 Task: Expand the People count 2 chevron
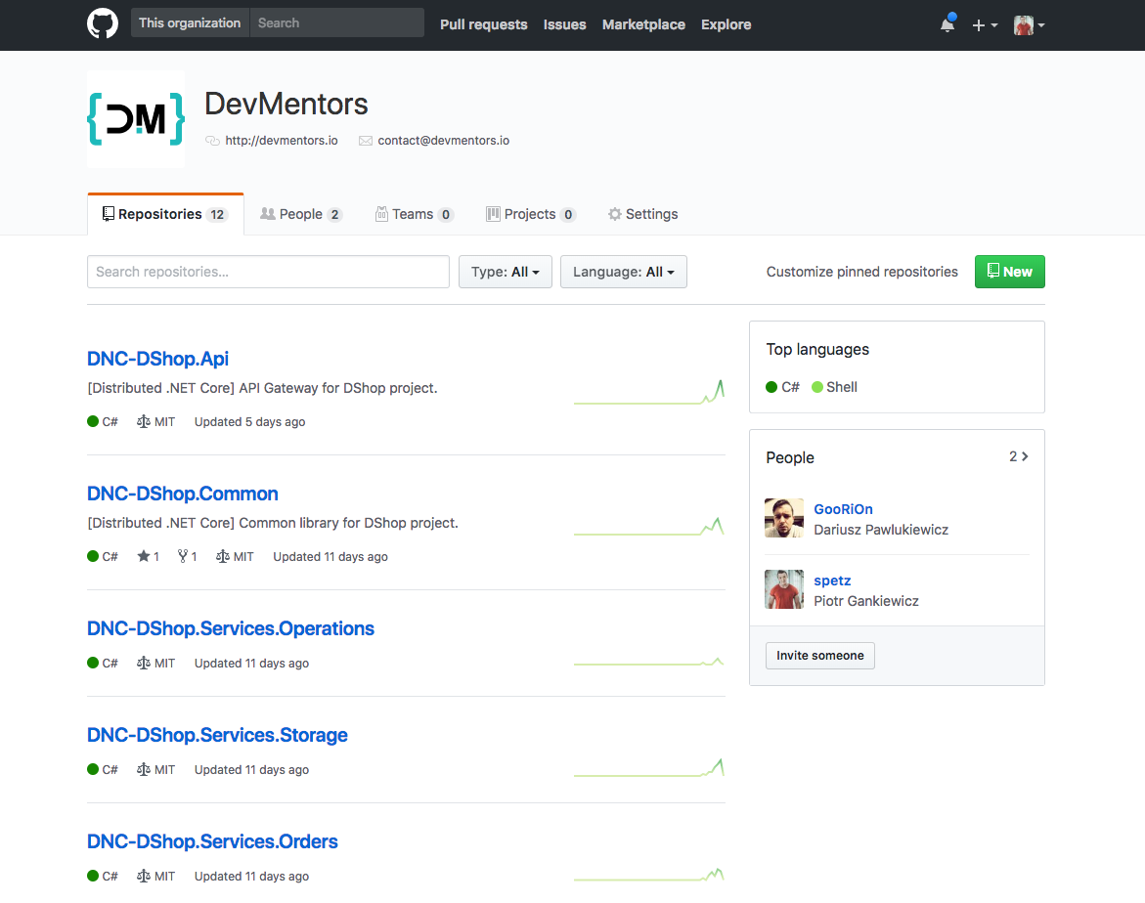click(x=1019, y=456)
